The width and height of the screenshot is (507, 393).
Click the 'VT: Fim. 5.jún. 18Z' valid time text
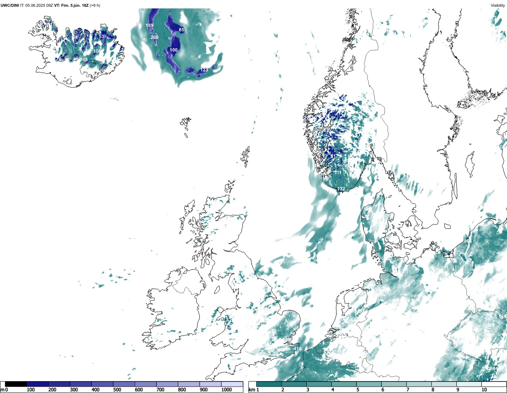click(71, 6)
